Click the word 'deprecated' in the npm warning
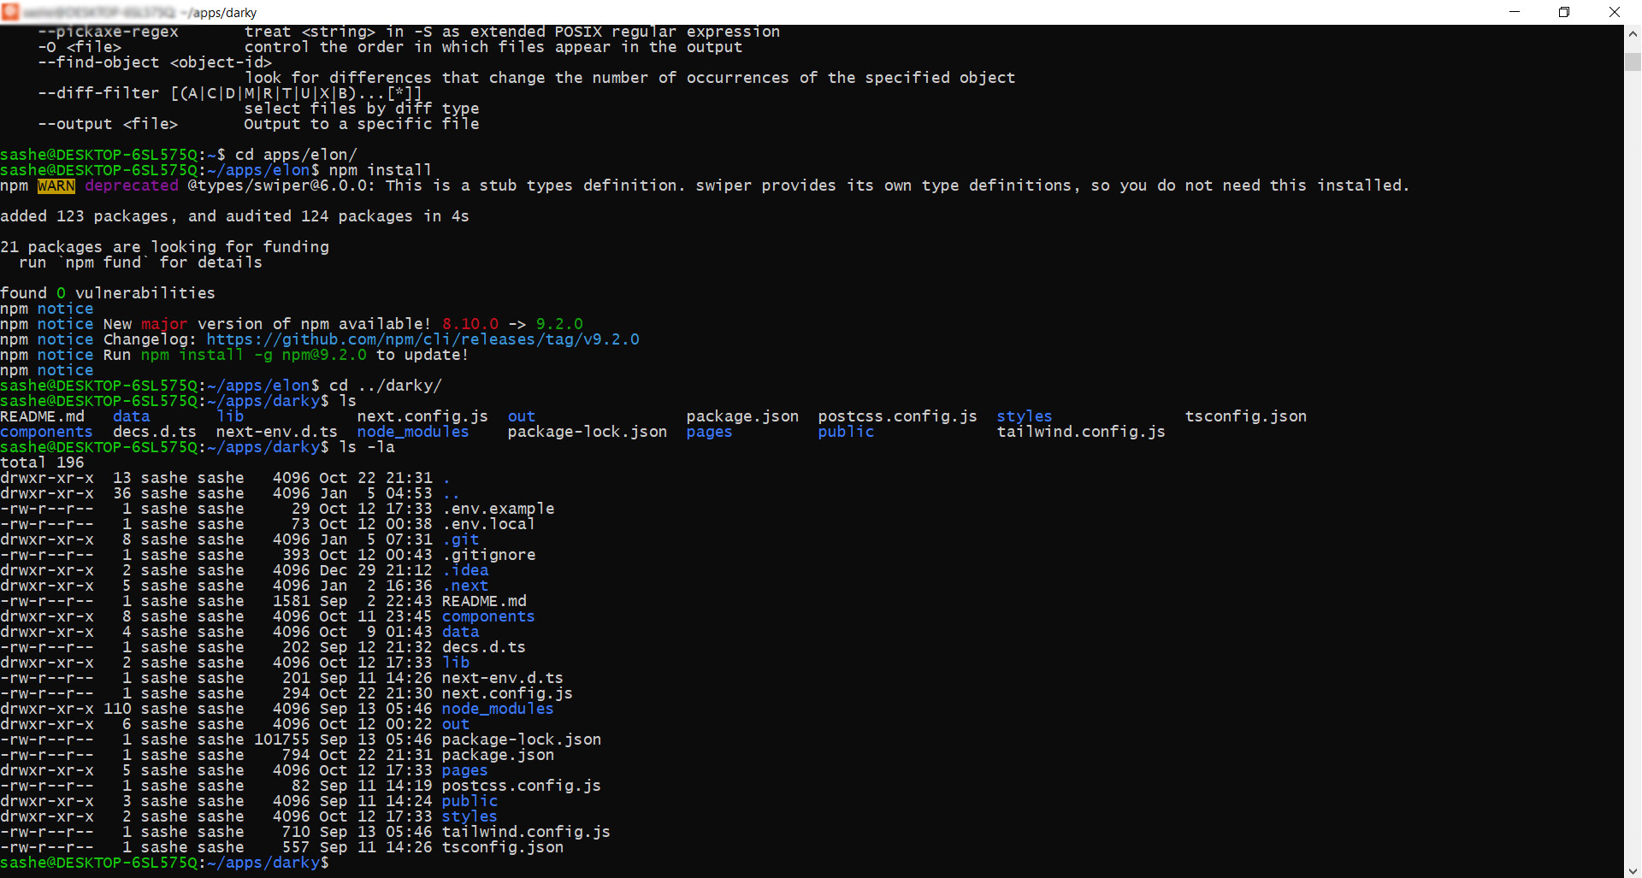Screen dimensions: 1642x878 pyautogui.click(x=132, y=186)
